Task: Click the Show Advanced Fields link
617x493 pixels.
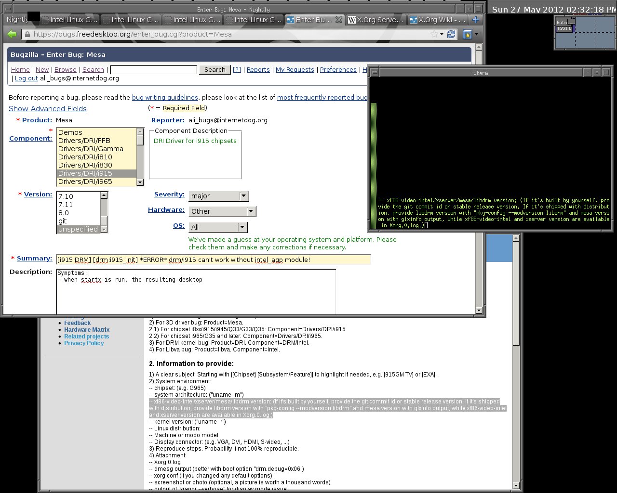Action: [x=48, y=109]
